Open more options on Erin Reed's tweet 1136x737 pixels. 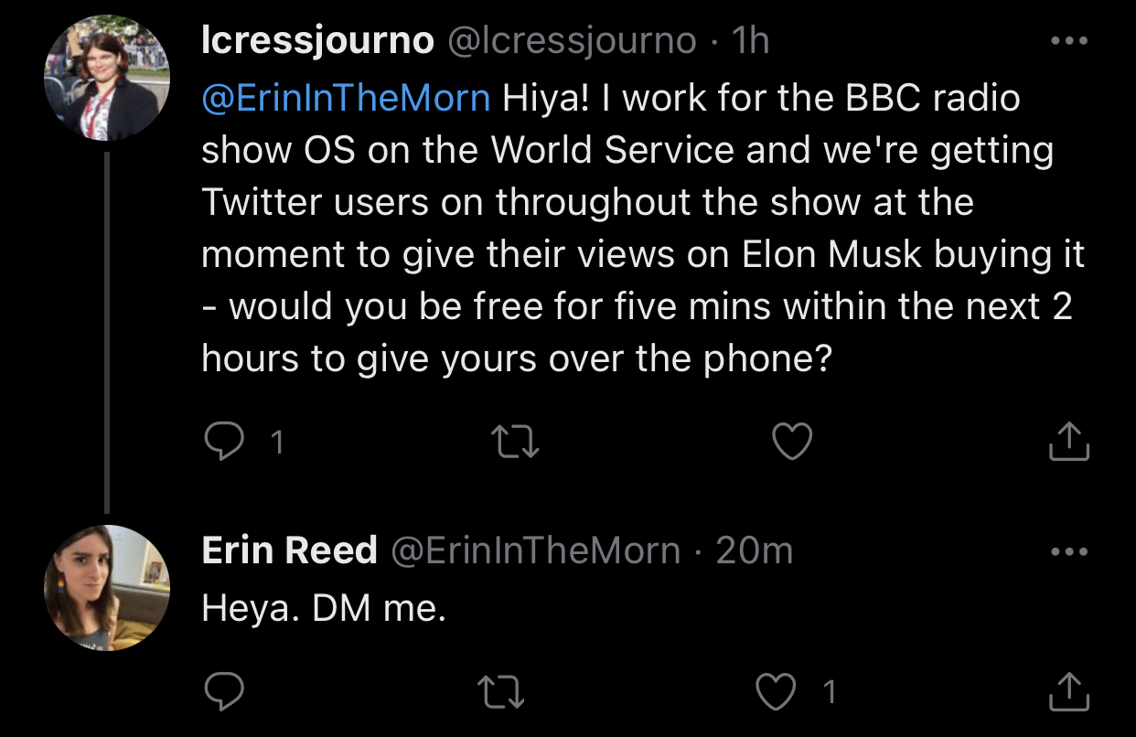coord(1068,551)
